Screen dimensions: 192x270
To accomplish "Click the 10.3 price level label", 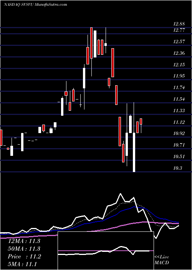I will pos(178,169).
